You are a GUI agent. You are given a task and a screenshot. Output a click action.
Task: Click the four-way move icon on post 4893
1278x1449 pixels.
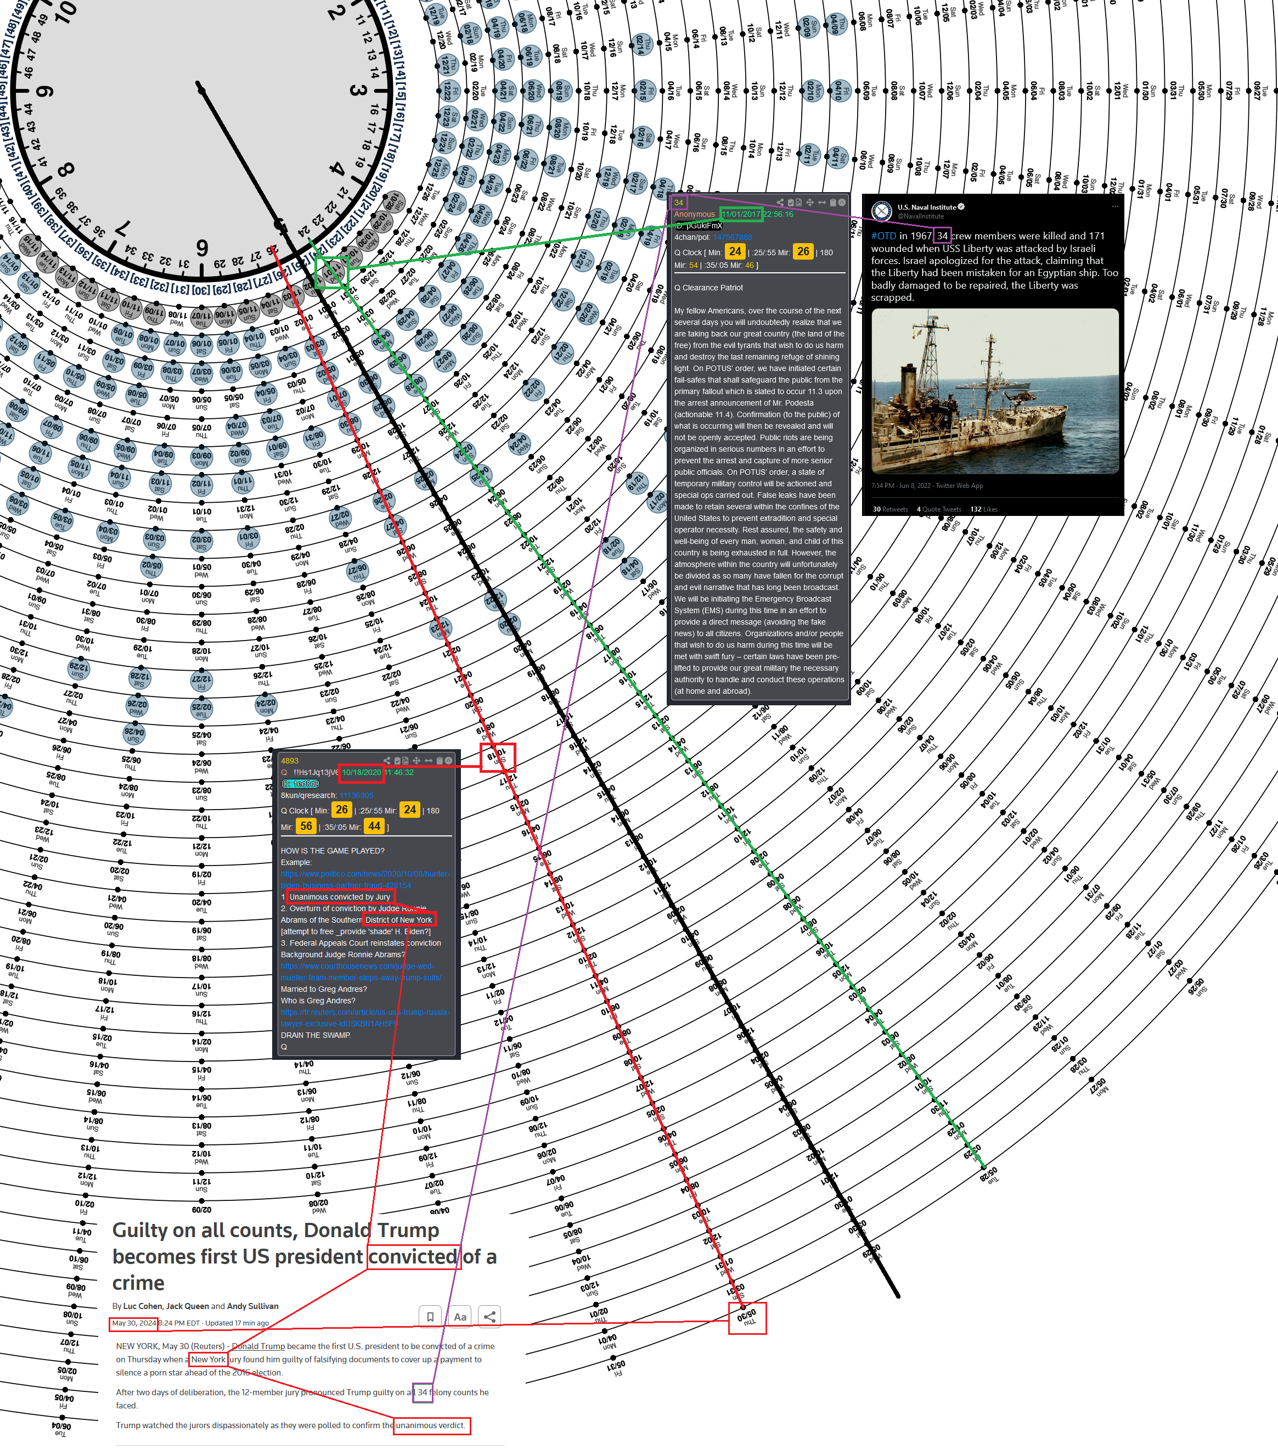[x=417, y=761]
